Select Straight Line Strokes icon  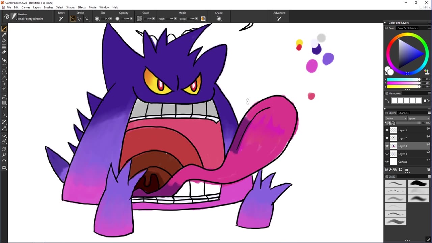point(80,19)
